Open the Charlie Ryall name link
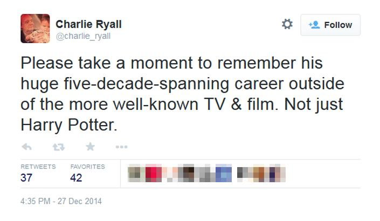The width and height of the screenshot is (380, 221). pos(89,24)
